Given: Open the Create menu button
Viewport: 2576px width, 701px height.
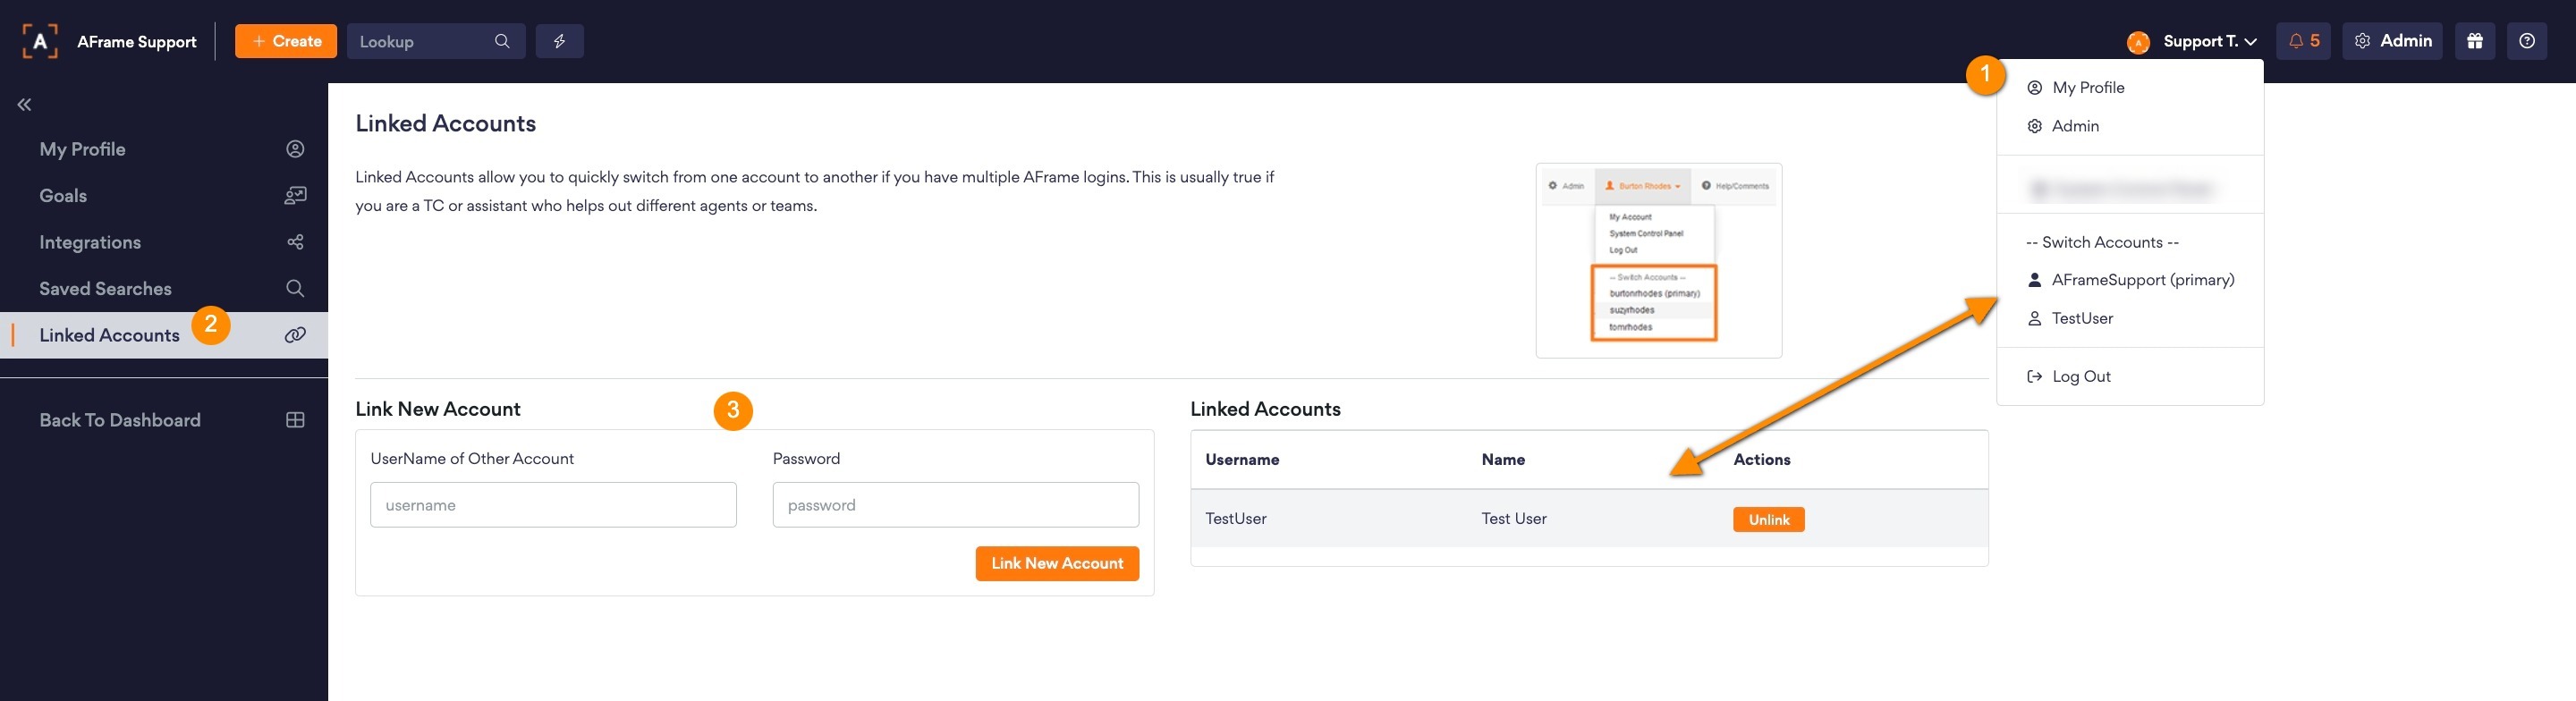Looking at the screenshot, I should 286,41.
